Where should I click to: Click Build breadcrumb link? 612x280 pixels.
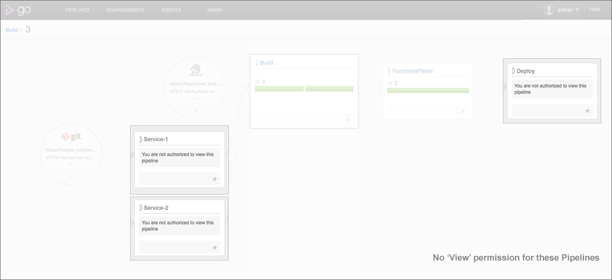pos(12,30)
